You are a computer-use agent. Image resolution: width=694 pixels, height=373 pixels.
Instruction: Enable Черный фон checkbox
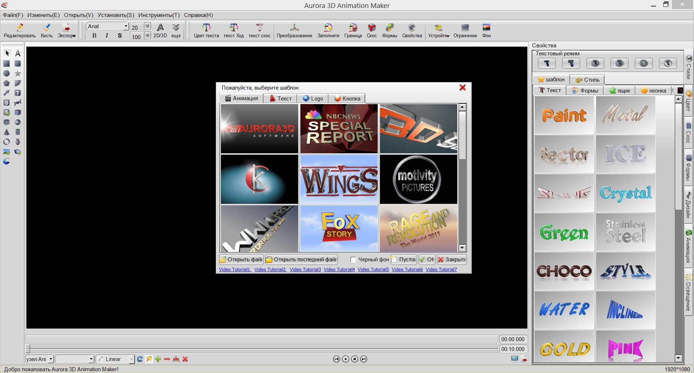coord(353,260)
